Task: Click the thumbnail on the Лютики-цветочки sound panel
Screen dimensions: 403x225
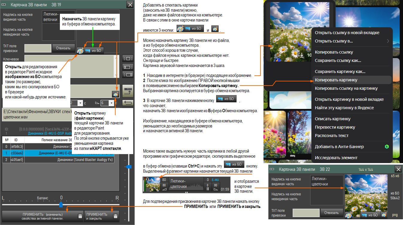Action: click(153, 184)
